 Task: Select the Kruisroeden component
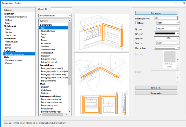[x=46, y=43]
